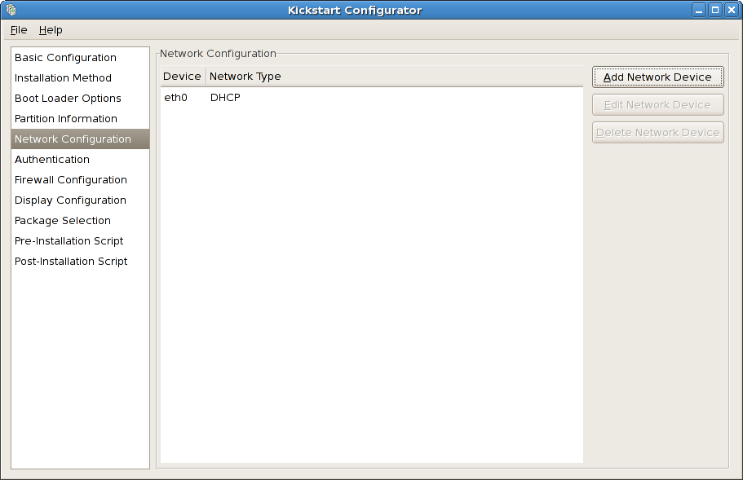Select Partition Information in the sidebar
The width and height of the screenshot is (743, 480).
65,118
